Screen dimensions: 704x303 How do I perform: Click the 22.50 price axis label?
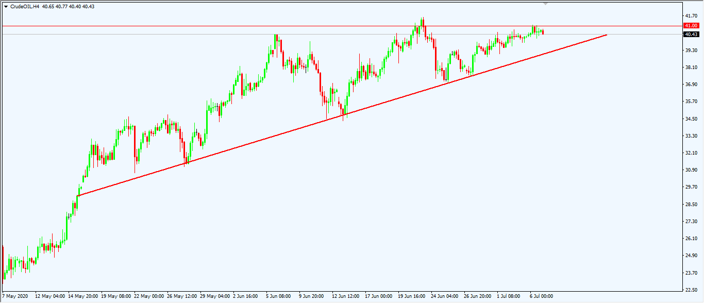[691, 290]
